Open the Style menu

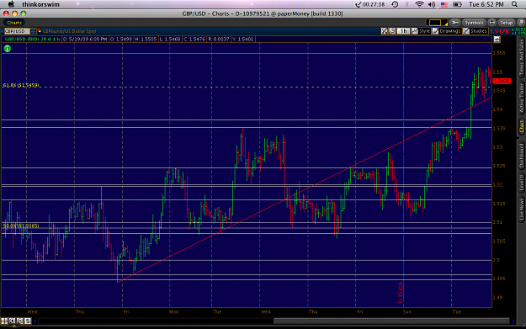(421, 31)
